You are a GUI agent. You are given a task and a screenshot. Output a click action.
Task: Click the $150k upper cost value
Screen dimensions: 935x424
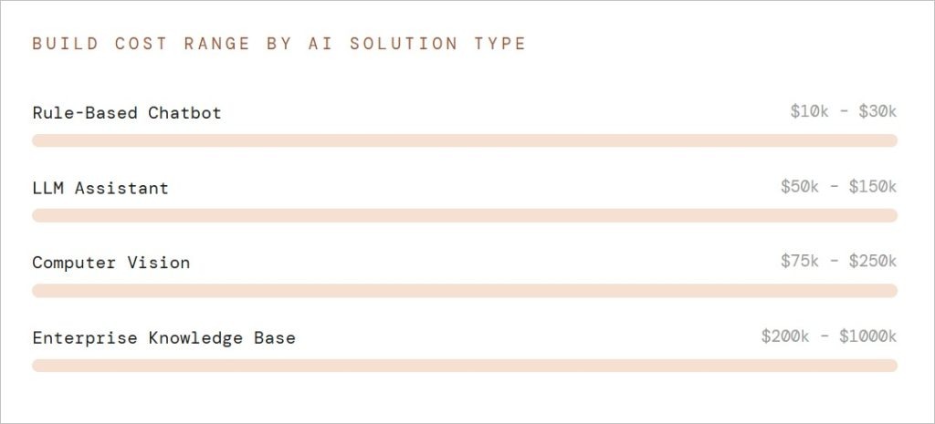[873, 186]
